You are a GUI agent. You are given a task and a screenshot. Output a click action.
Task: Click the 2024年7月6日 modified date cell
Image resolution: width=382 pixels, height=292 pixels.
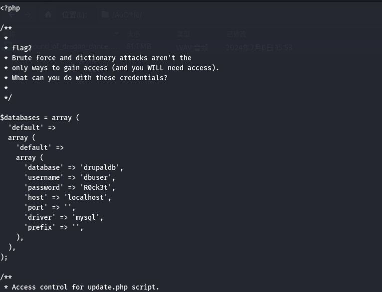(x=259, y=47)
